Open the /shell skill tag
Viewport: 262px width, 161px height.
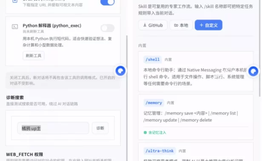(x=152, y=59)
